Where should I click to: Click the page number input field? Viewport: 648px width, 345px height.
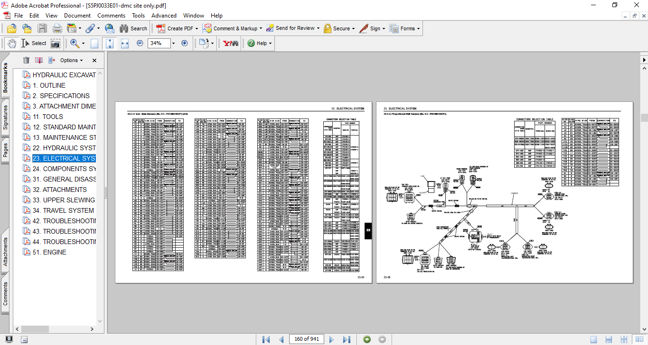[307, 339]
